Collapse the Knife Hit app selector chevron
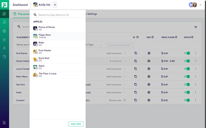206x128 pixels. (55, 5)
